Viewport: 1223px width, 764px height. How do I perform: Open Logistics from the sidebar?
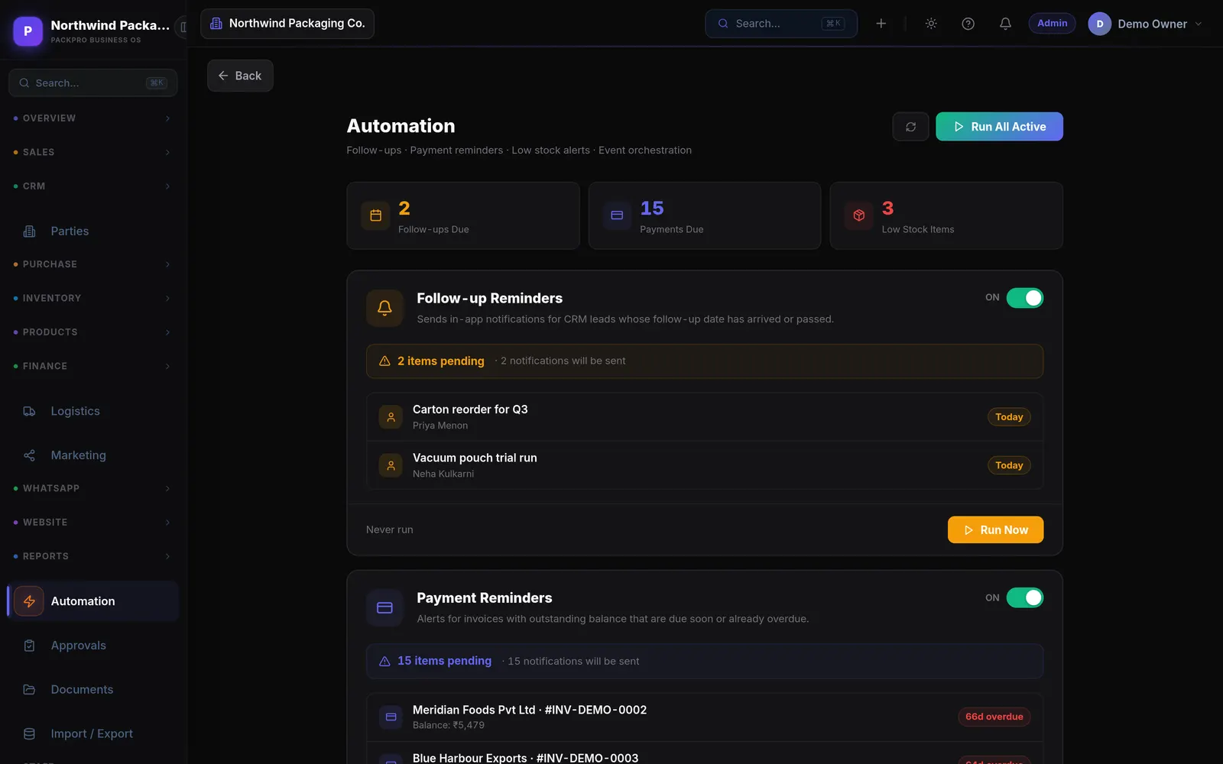(92, 411)
